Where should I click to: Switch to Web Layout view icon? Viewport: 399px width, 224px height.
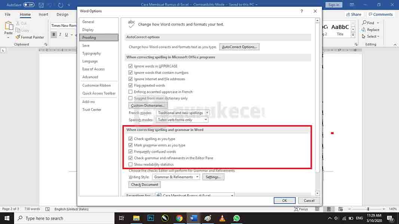point(340,209)
